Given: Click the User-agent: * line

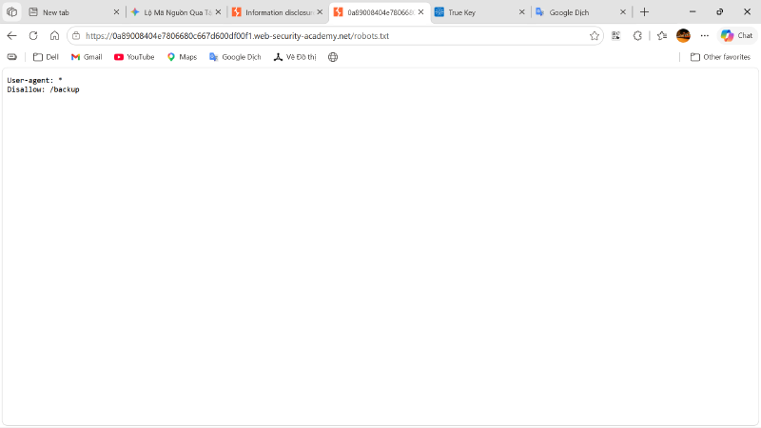Looking at the screenshot, I should (34, 80).
